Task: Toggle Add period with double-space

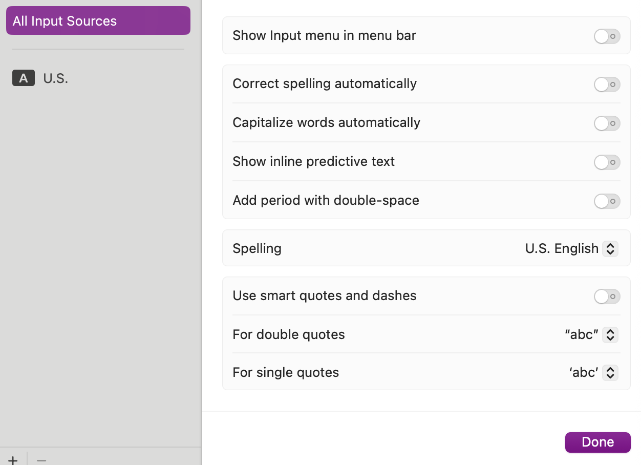Action: pyautogui.click(x=607, y=201)
